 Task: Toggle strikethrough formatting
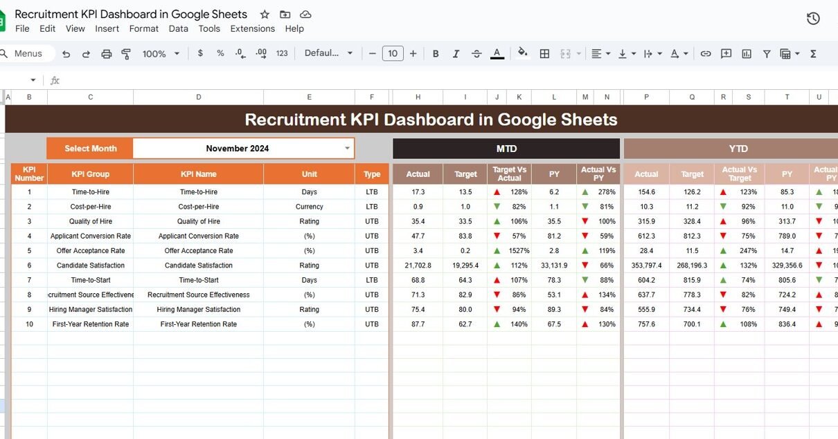(476, 53)
